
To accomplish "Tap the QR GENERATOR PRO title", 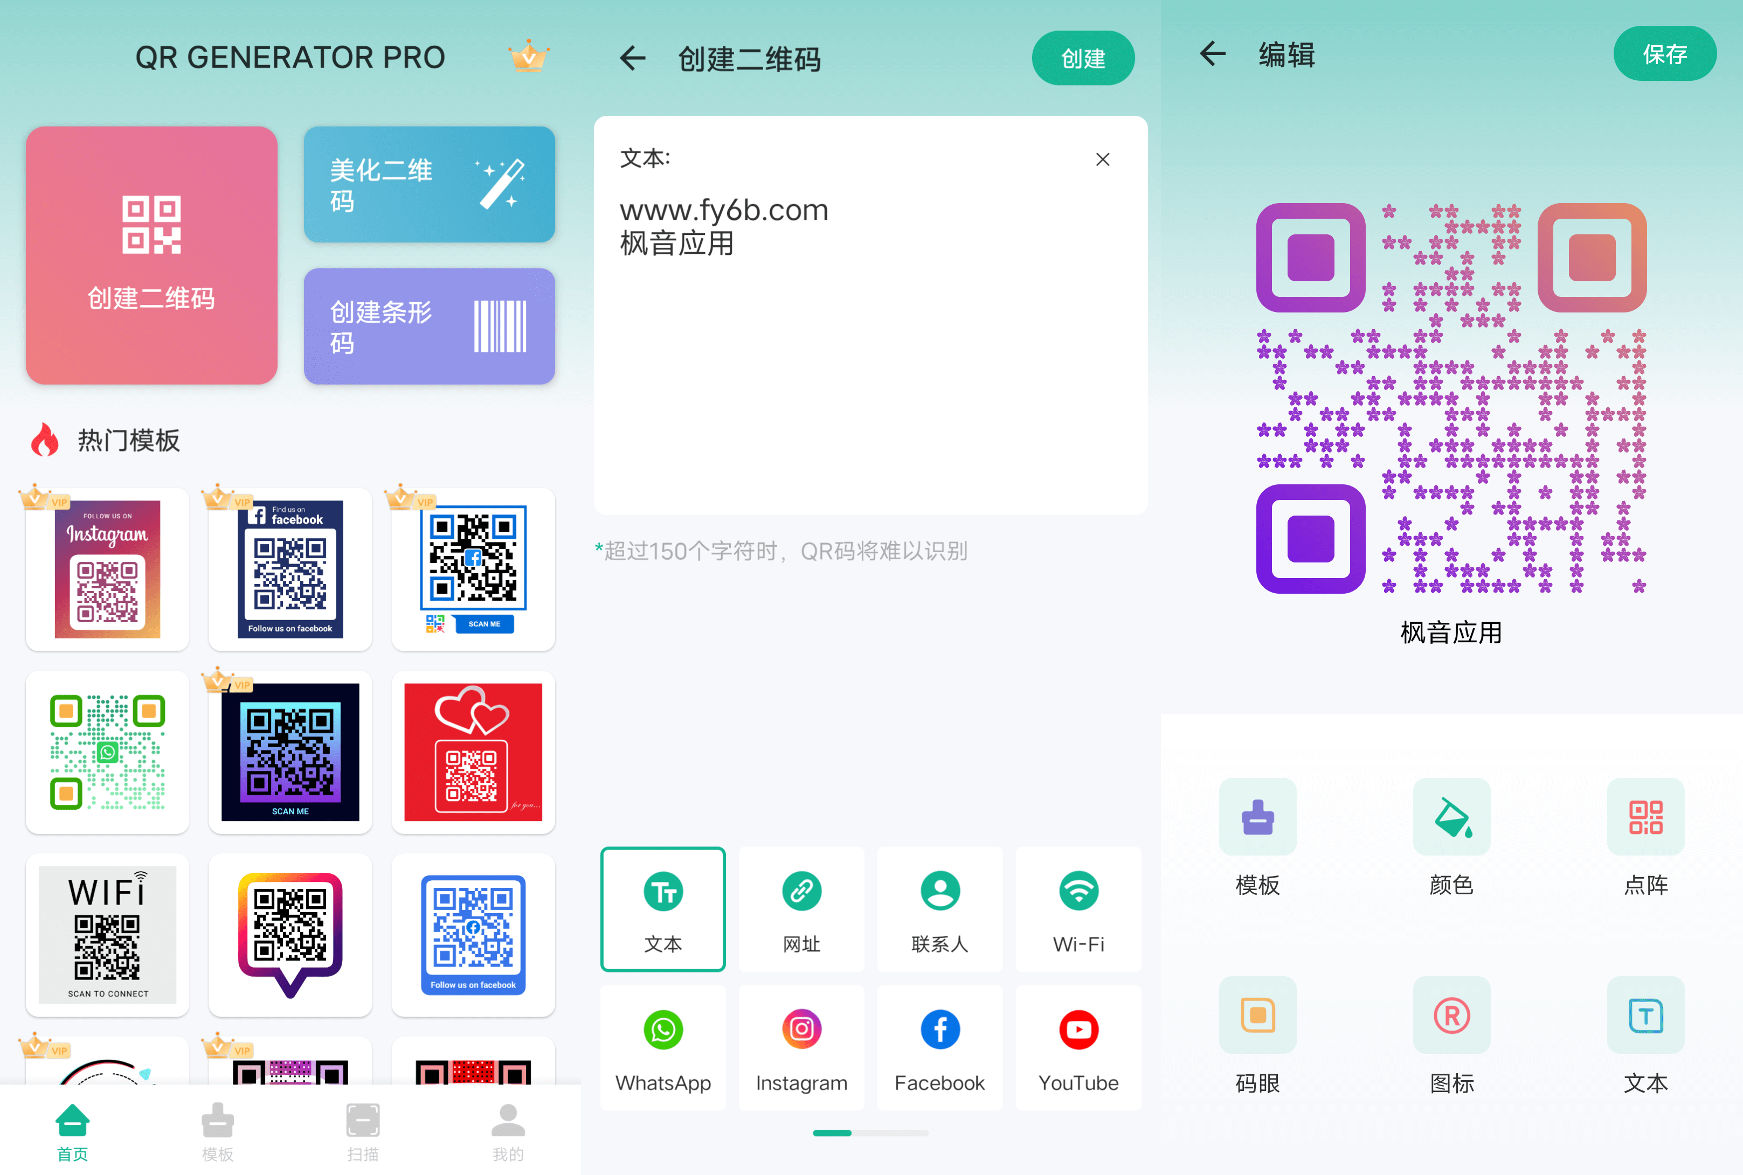I will 290,57.
